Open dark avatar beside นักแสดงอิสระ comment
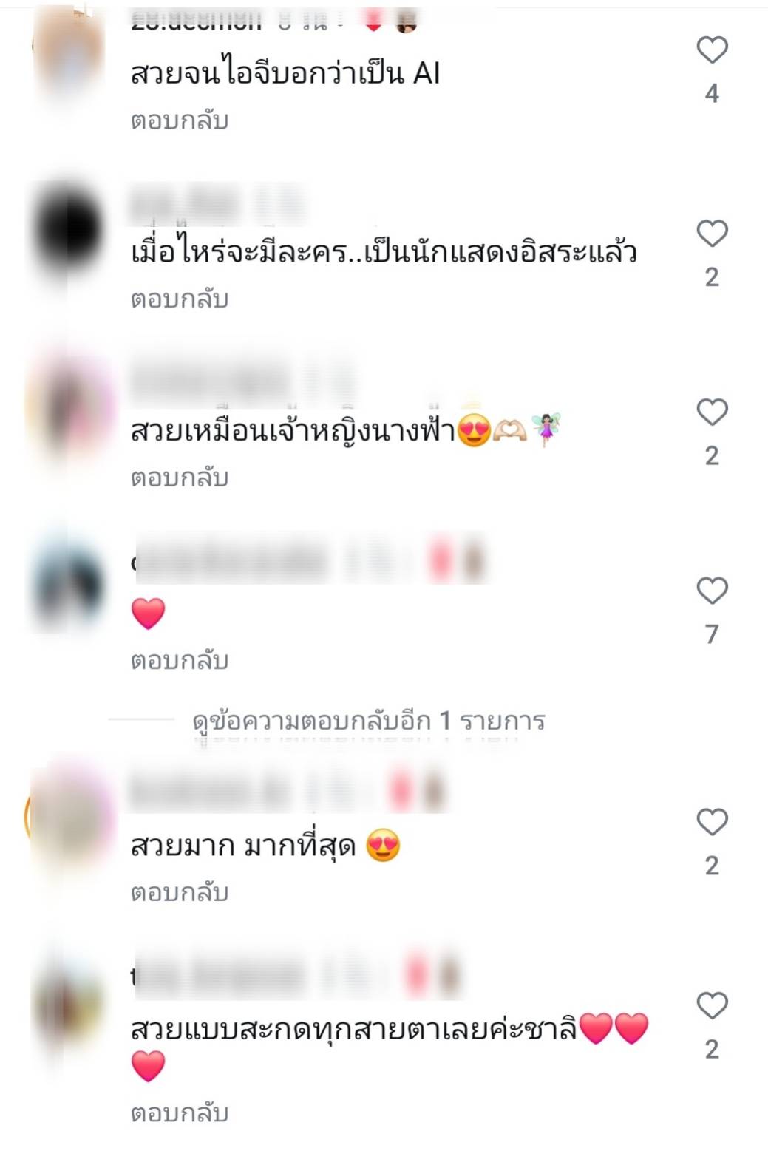The height and width of the screenshot is (1165, 768). tap(69, 229)
